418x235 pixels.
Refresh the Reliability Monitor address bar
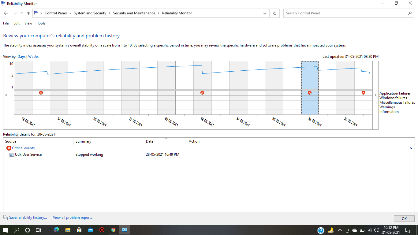tap(274, 13)
